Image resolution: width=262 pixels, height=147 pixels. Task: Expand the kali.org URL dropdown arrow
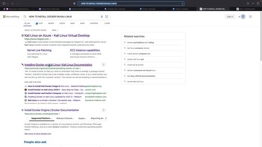pyautogui.click(x=80, y=68)
